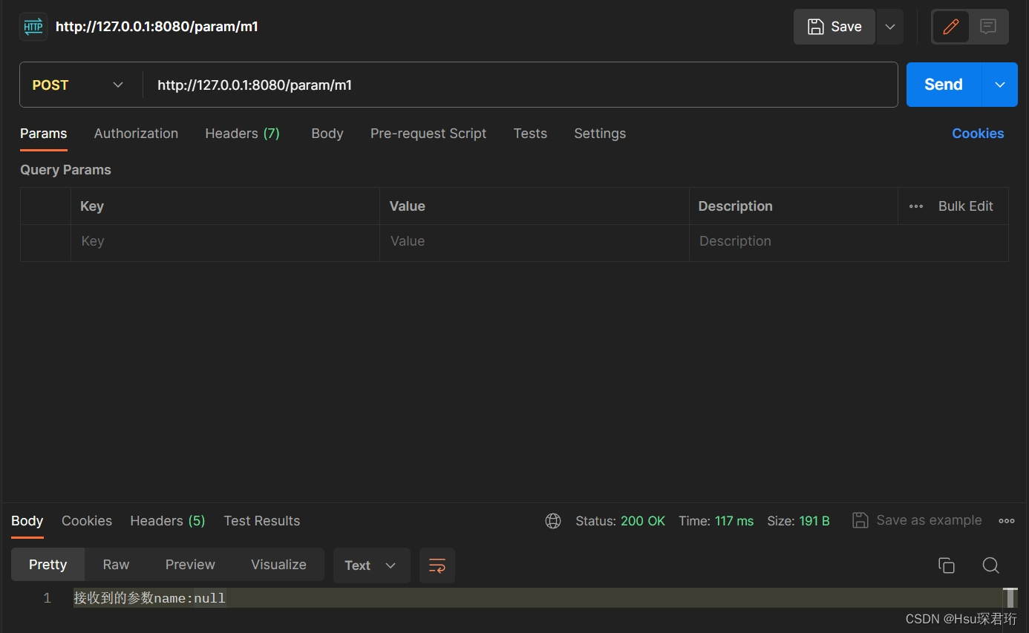Click the response line 接收到的参数name:null
Screen dimensions: 1029x633
click(x=149, y=598)
